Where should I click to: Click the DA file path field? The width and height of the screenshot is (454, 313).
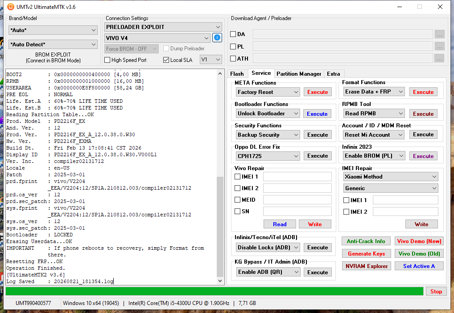coord(343,34)
